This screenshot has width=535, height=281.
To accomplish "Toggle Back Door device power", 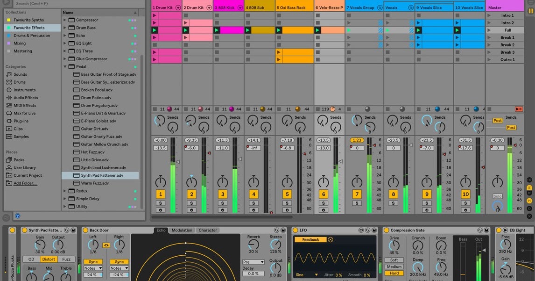I will (85, 231).
